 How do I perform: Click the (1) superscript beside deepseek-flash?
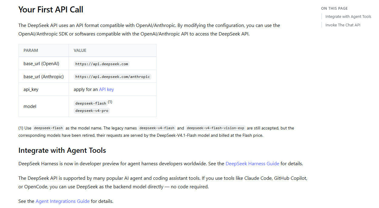coord(110,102)
